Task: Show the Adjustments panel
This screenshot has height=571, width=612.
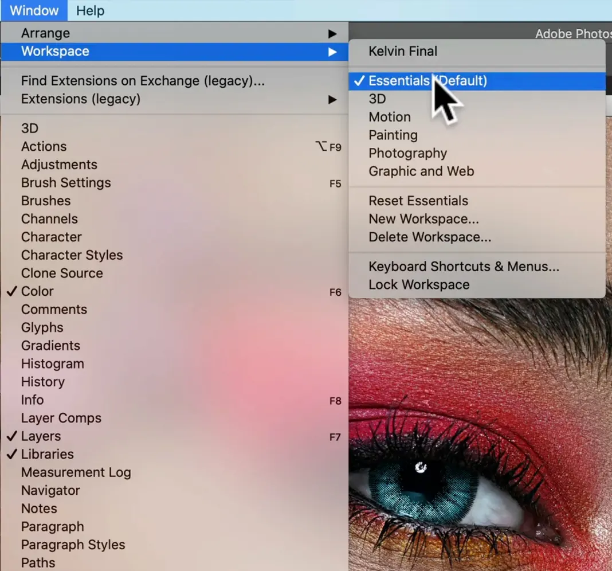Action: 174,165
